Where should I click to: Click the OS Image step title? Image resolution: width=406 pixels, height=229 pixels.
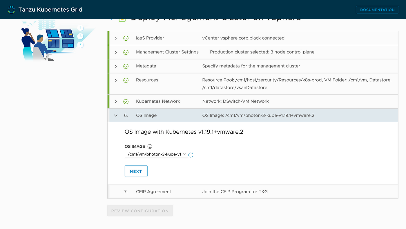point(146,115)
